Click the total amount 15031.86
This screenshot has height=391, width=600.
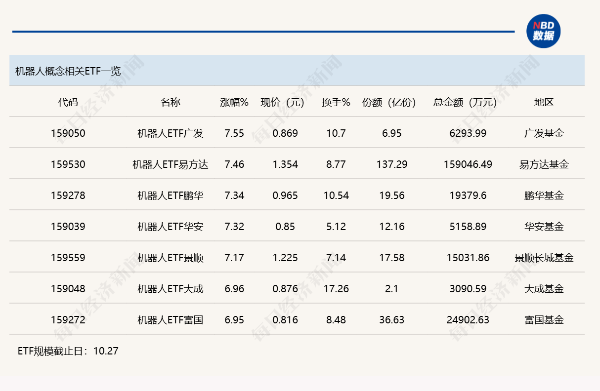tap(468, 258)
